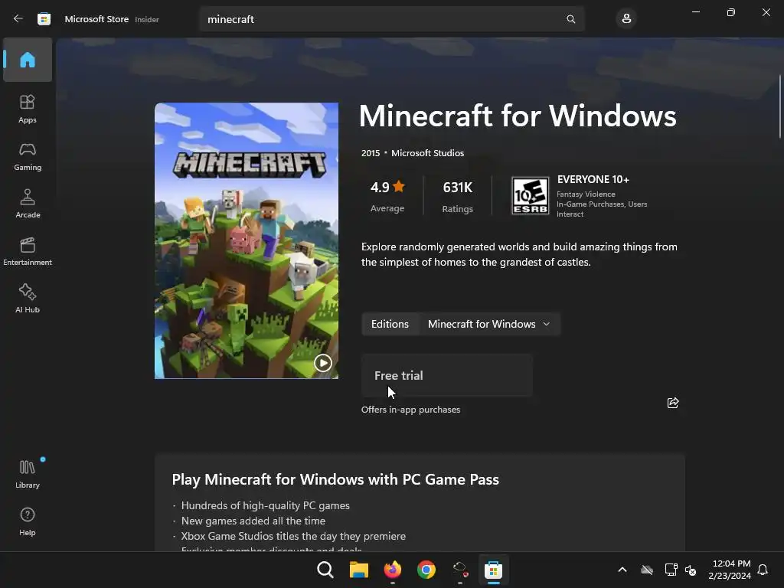This screenshot has height=588, width=784.
Task: Open Windows Search from the taskbar
Action: (325, 570)
